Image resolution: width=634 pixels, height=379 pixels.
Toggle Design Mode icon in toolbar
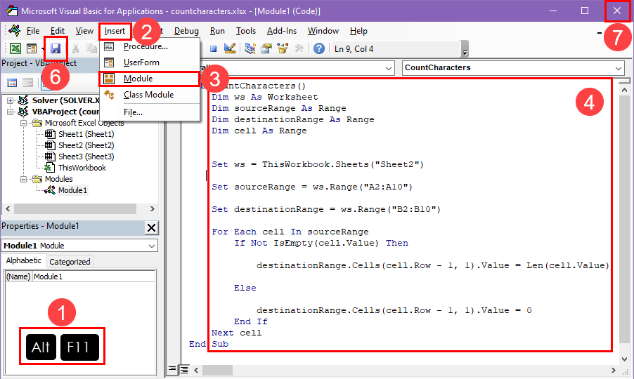(x=230, y=49)
